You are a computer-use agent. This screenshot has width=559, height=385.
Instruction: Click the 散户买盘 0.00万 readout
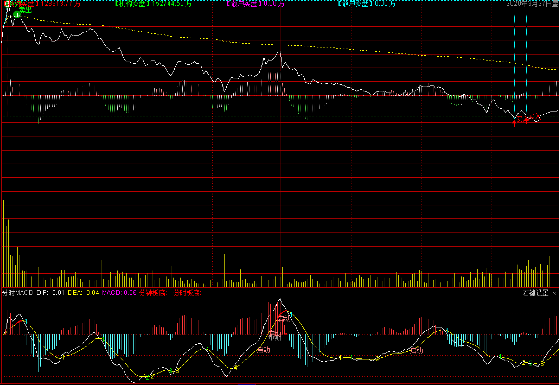click(x=255, y=4)
